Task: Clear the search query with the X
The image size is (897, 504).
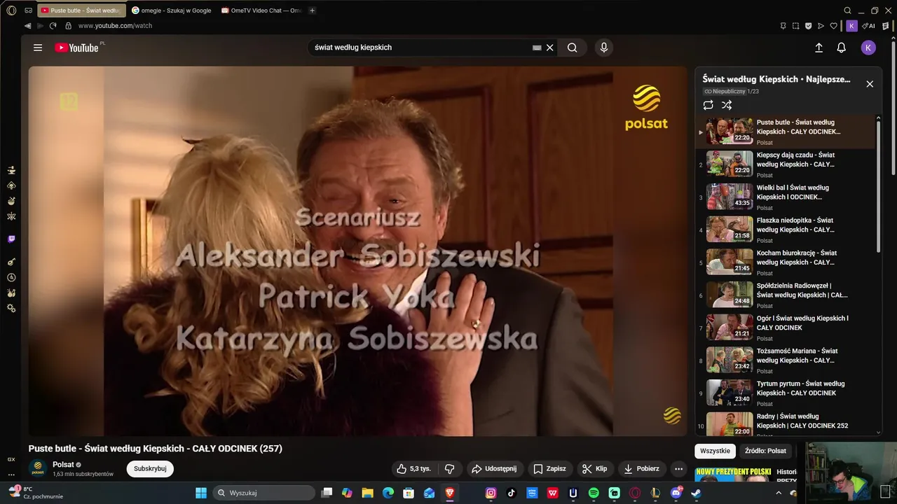Action: pos(550,48)
